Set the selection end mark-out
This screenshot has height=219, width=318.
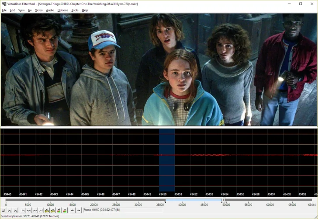(79, 210)
